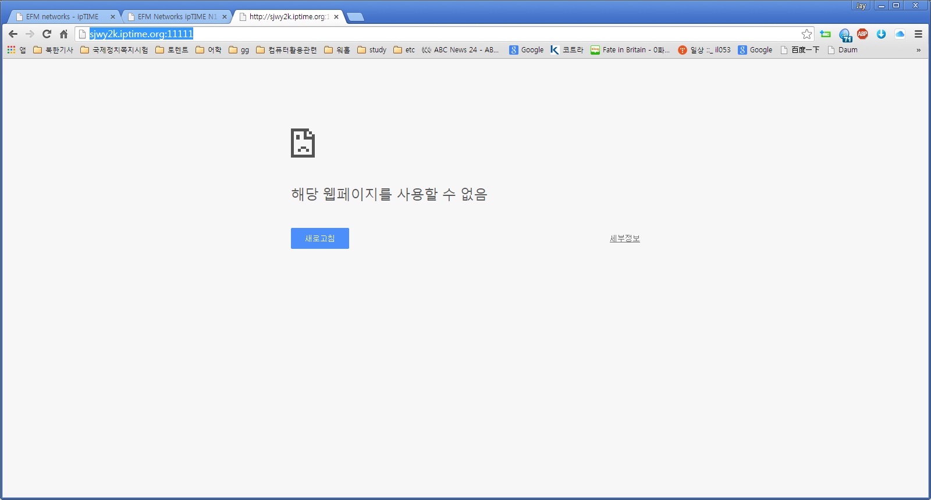Reload the page with the toolbar refresh icon
The width and height of the screenshot is (931, 500).
pos(47,34)
